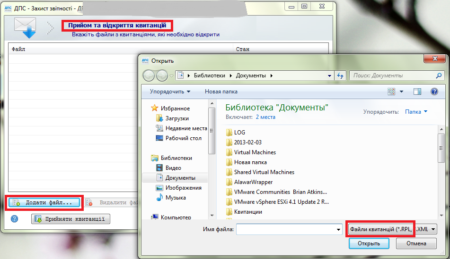Click the Back navigation arrow in dialog
Image resolution: width=450 pixels, height=259 pixels.
(x=149, y=75)
